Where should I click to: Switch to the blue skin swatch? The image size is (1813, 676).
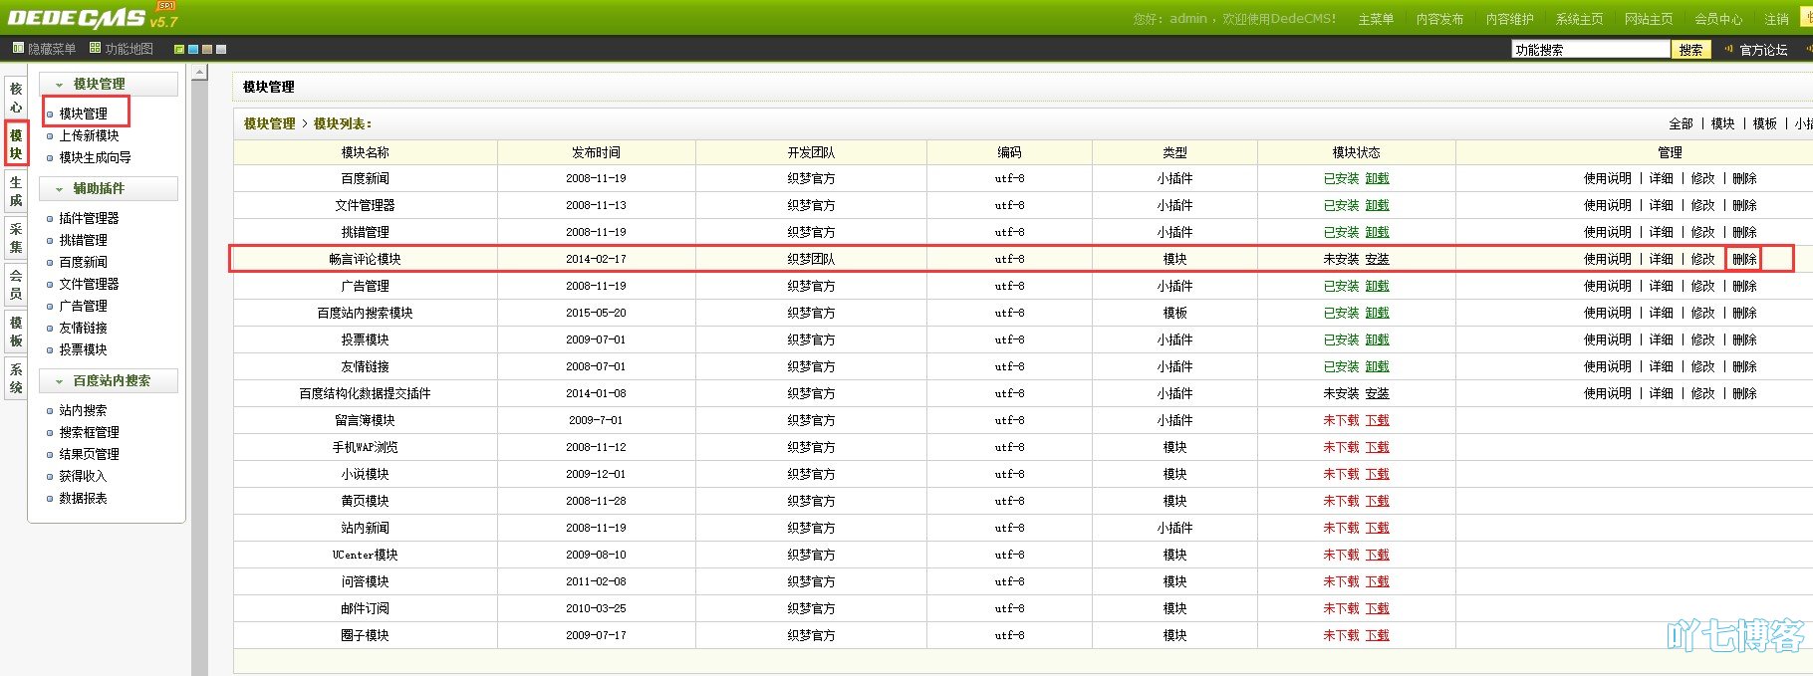(x=193, y=49)
